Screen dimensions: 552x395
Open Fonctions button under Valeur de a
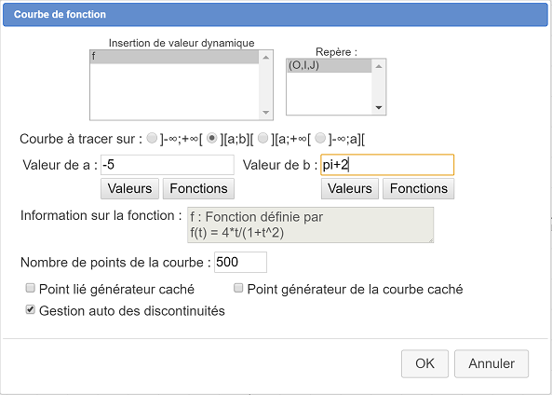[x=198, y=188]
